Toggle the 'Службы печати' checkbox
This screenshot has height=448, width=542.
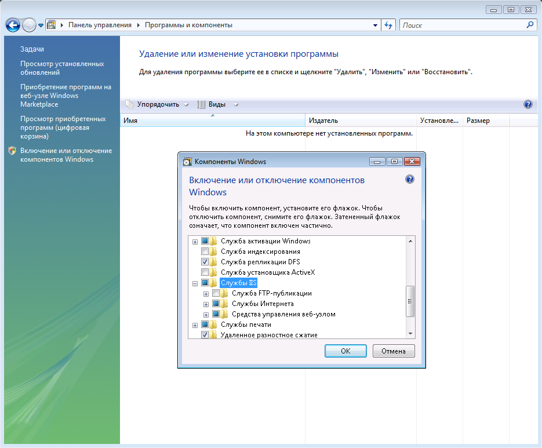click(205, 324)
